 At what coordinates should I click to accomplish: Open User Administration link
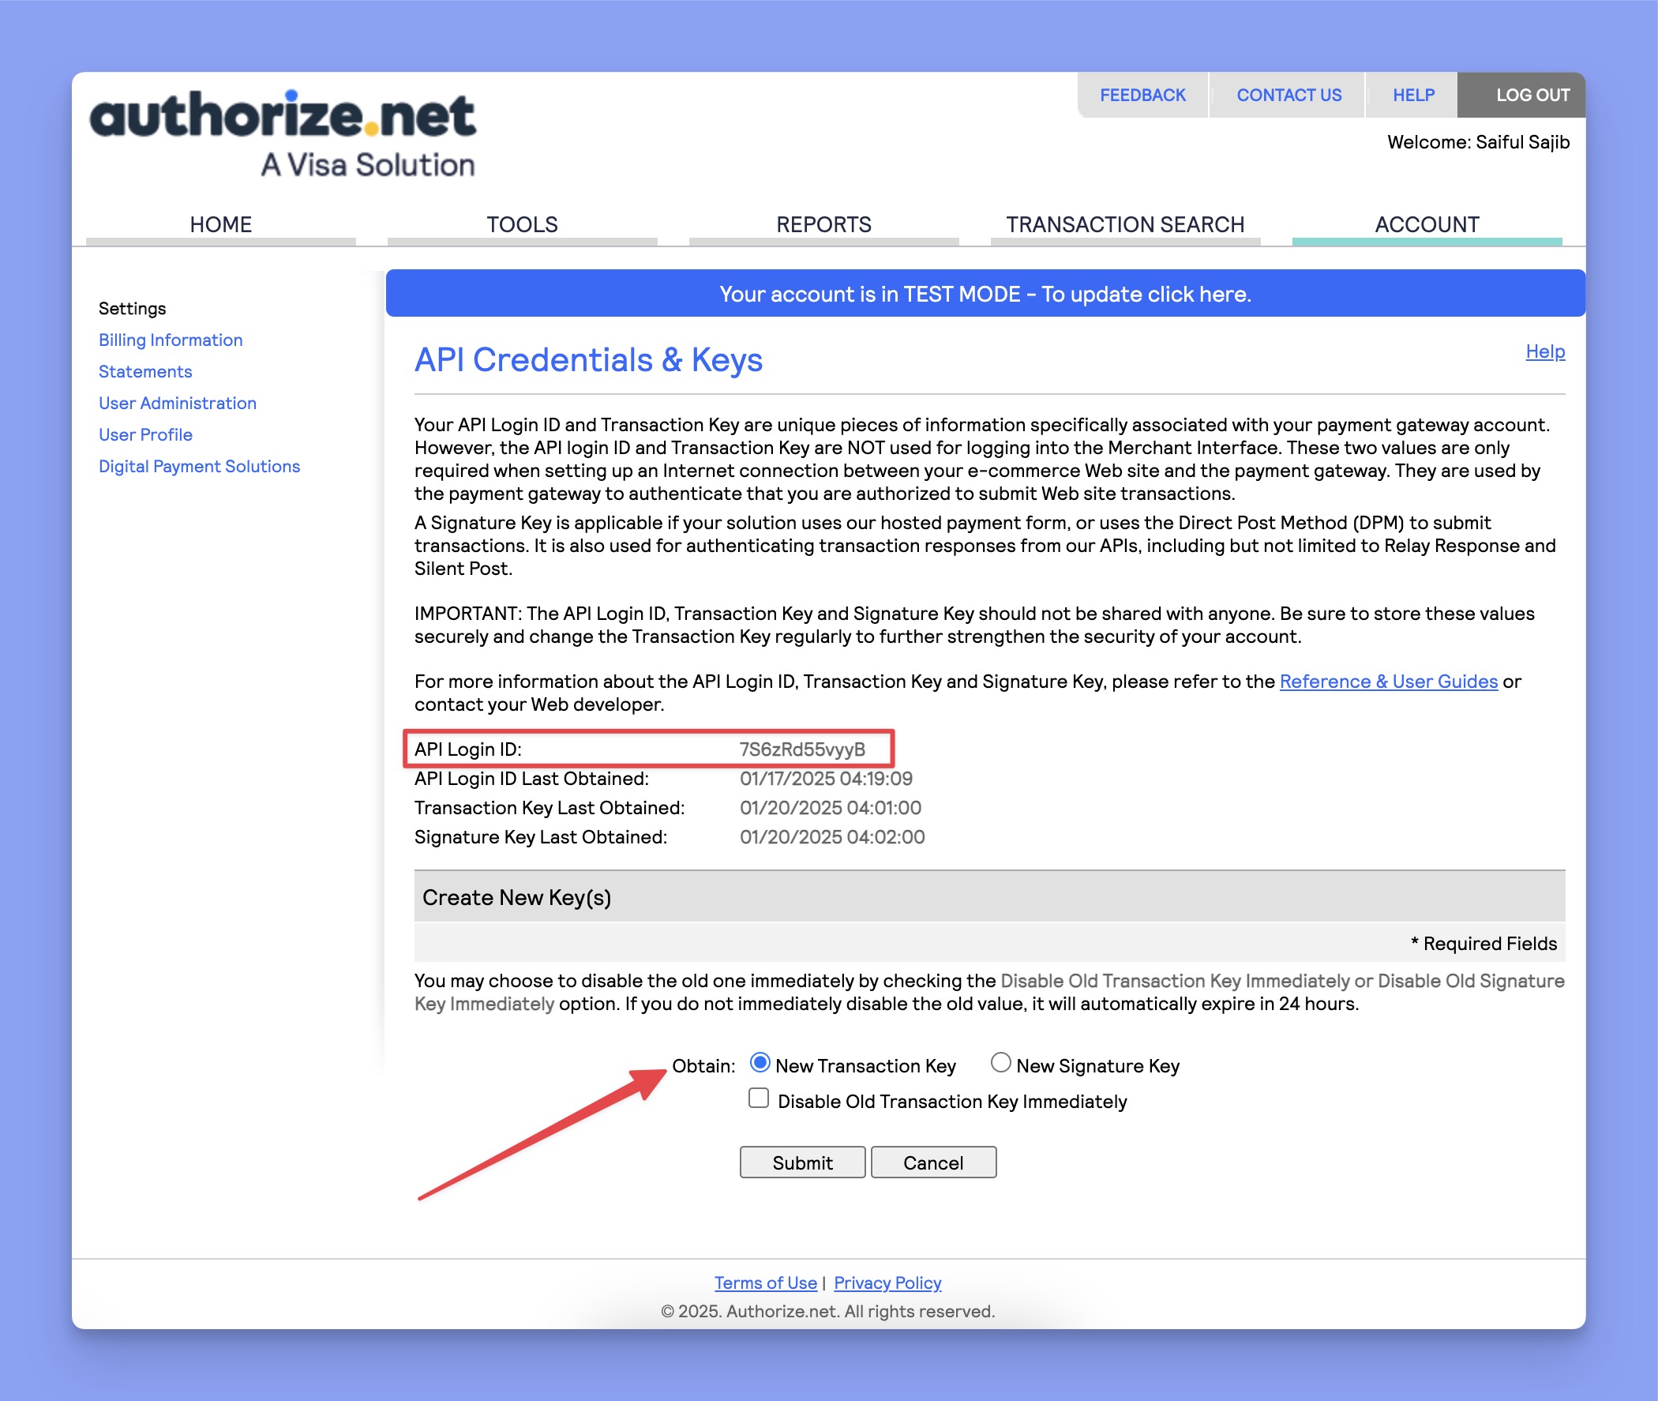[178, 404]
